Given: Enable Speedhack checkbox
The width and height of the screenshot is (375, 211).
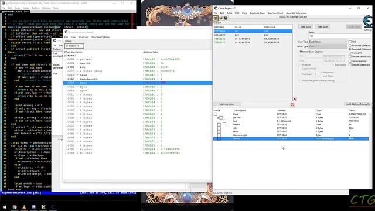Looking at the screenshot, I should click(x=350, y=65).
